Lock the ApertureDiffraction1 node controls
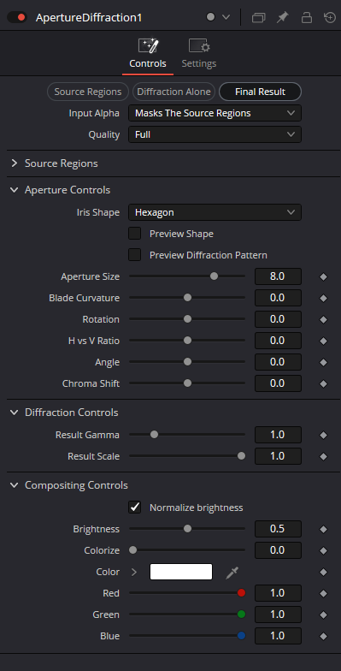 306,17
